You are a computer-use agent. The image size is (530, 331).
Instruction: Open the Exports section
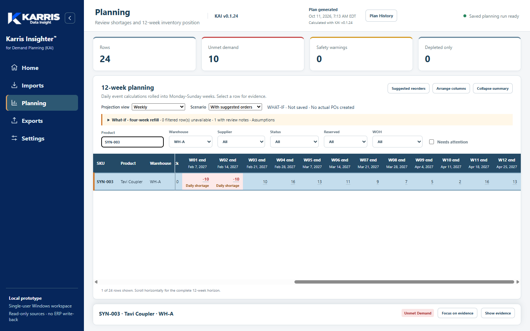(42, 121)
